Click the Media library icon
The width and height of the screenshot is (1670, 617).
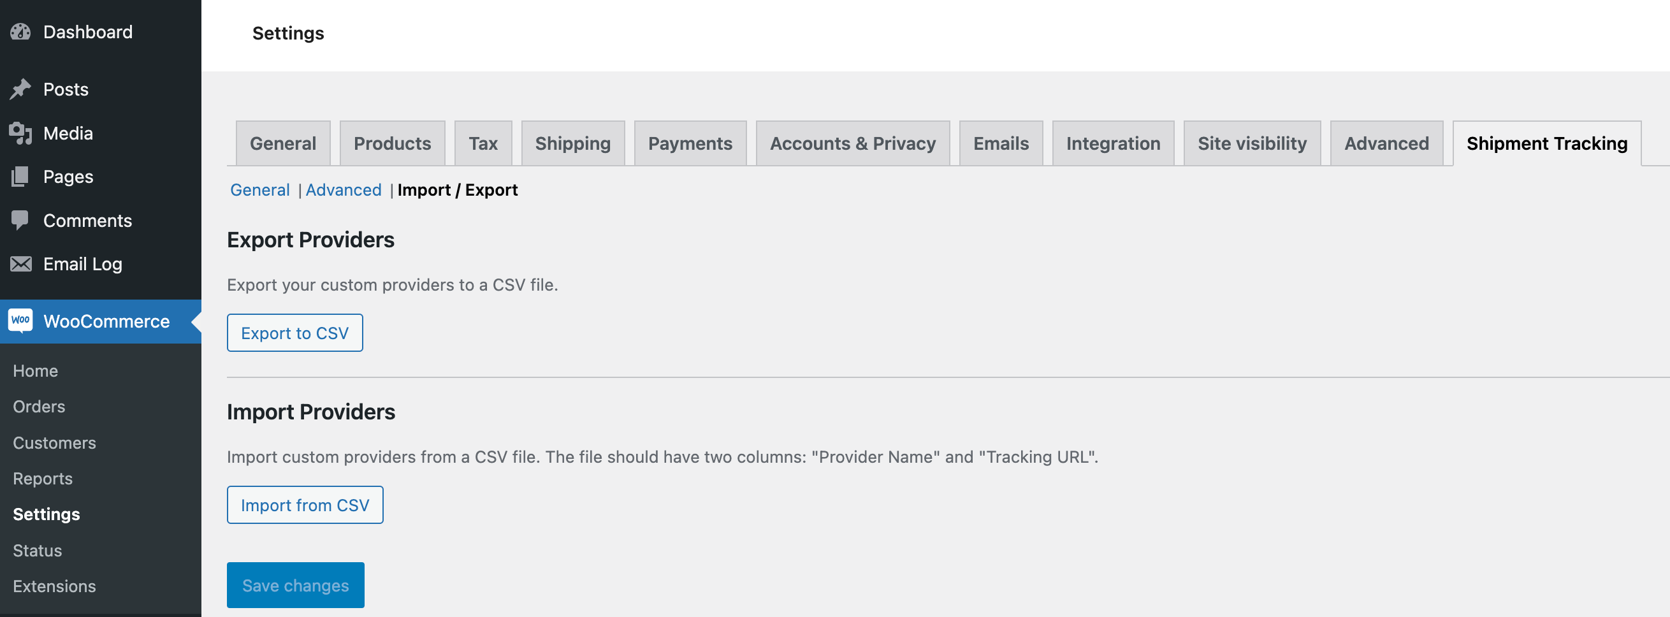click(21, 133)
